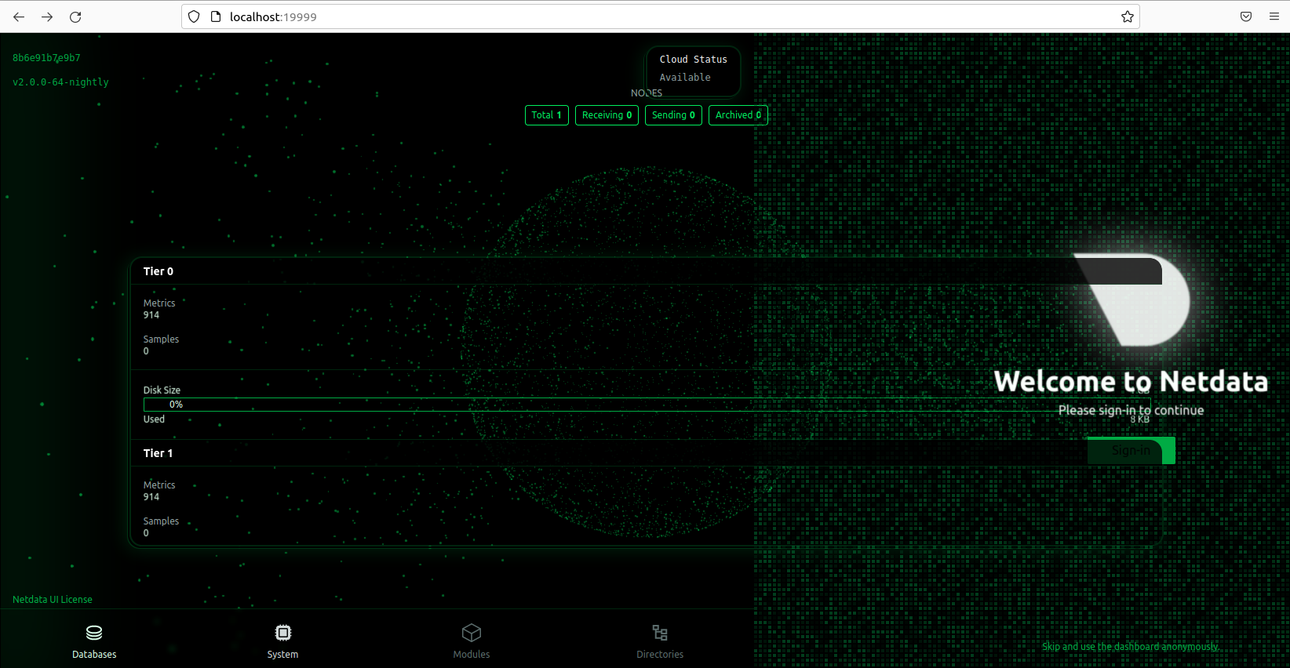Select the Sending 0 nodes badge
This screenshot has width=1290, height=668.
click(x=673, y=115)
